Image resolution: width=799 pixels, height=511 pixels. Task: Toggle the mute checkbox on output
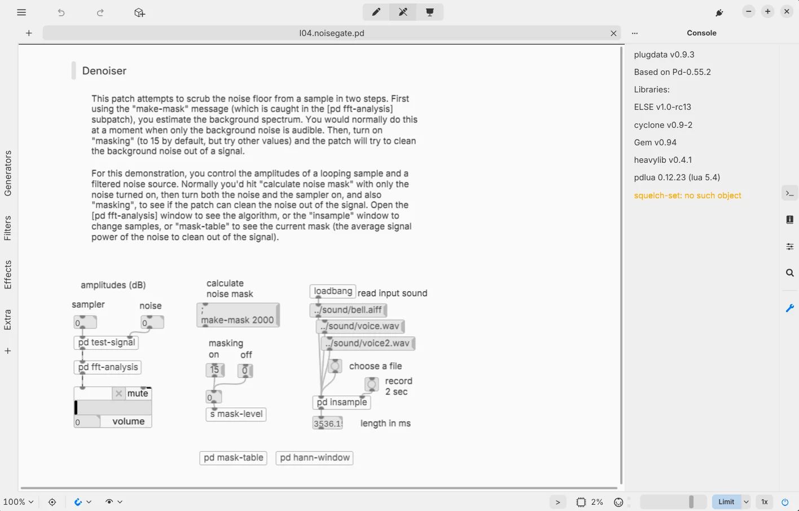click(118, 393)
